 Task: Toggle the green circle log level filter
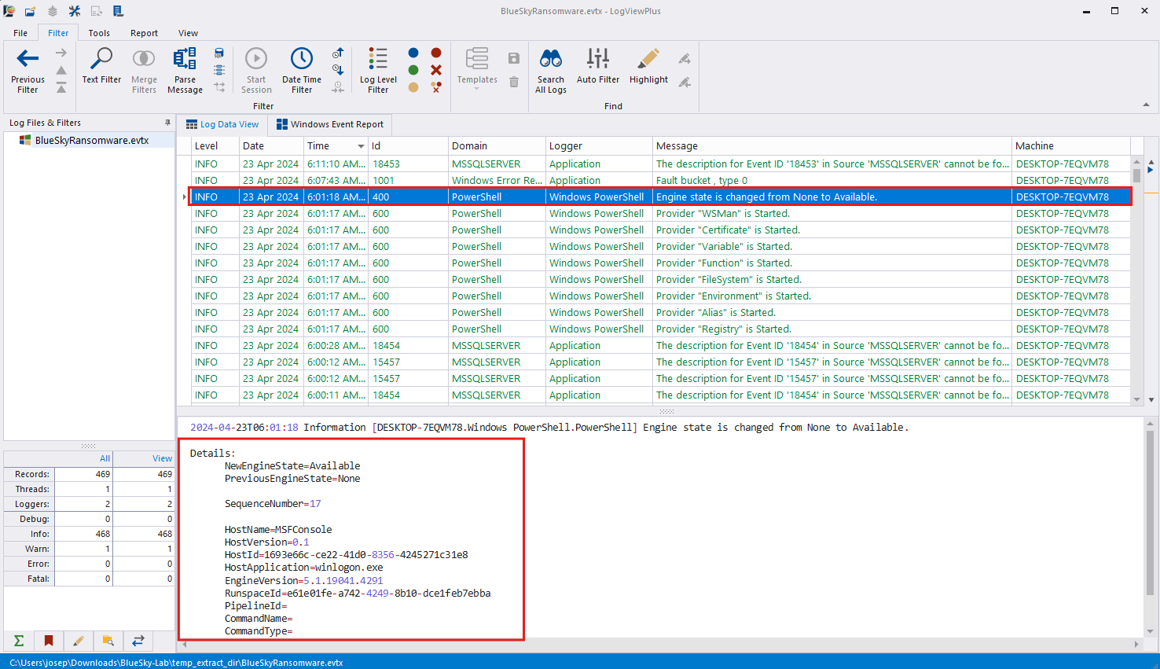click(413, 70)
